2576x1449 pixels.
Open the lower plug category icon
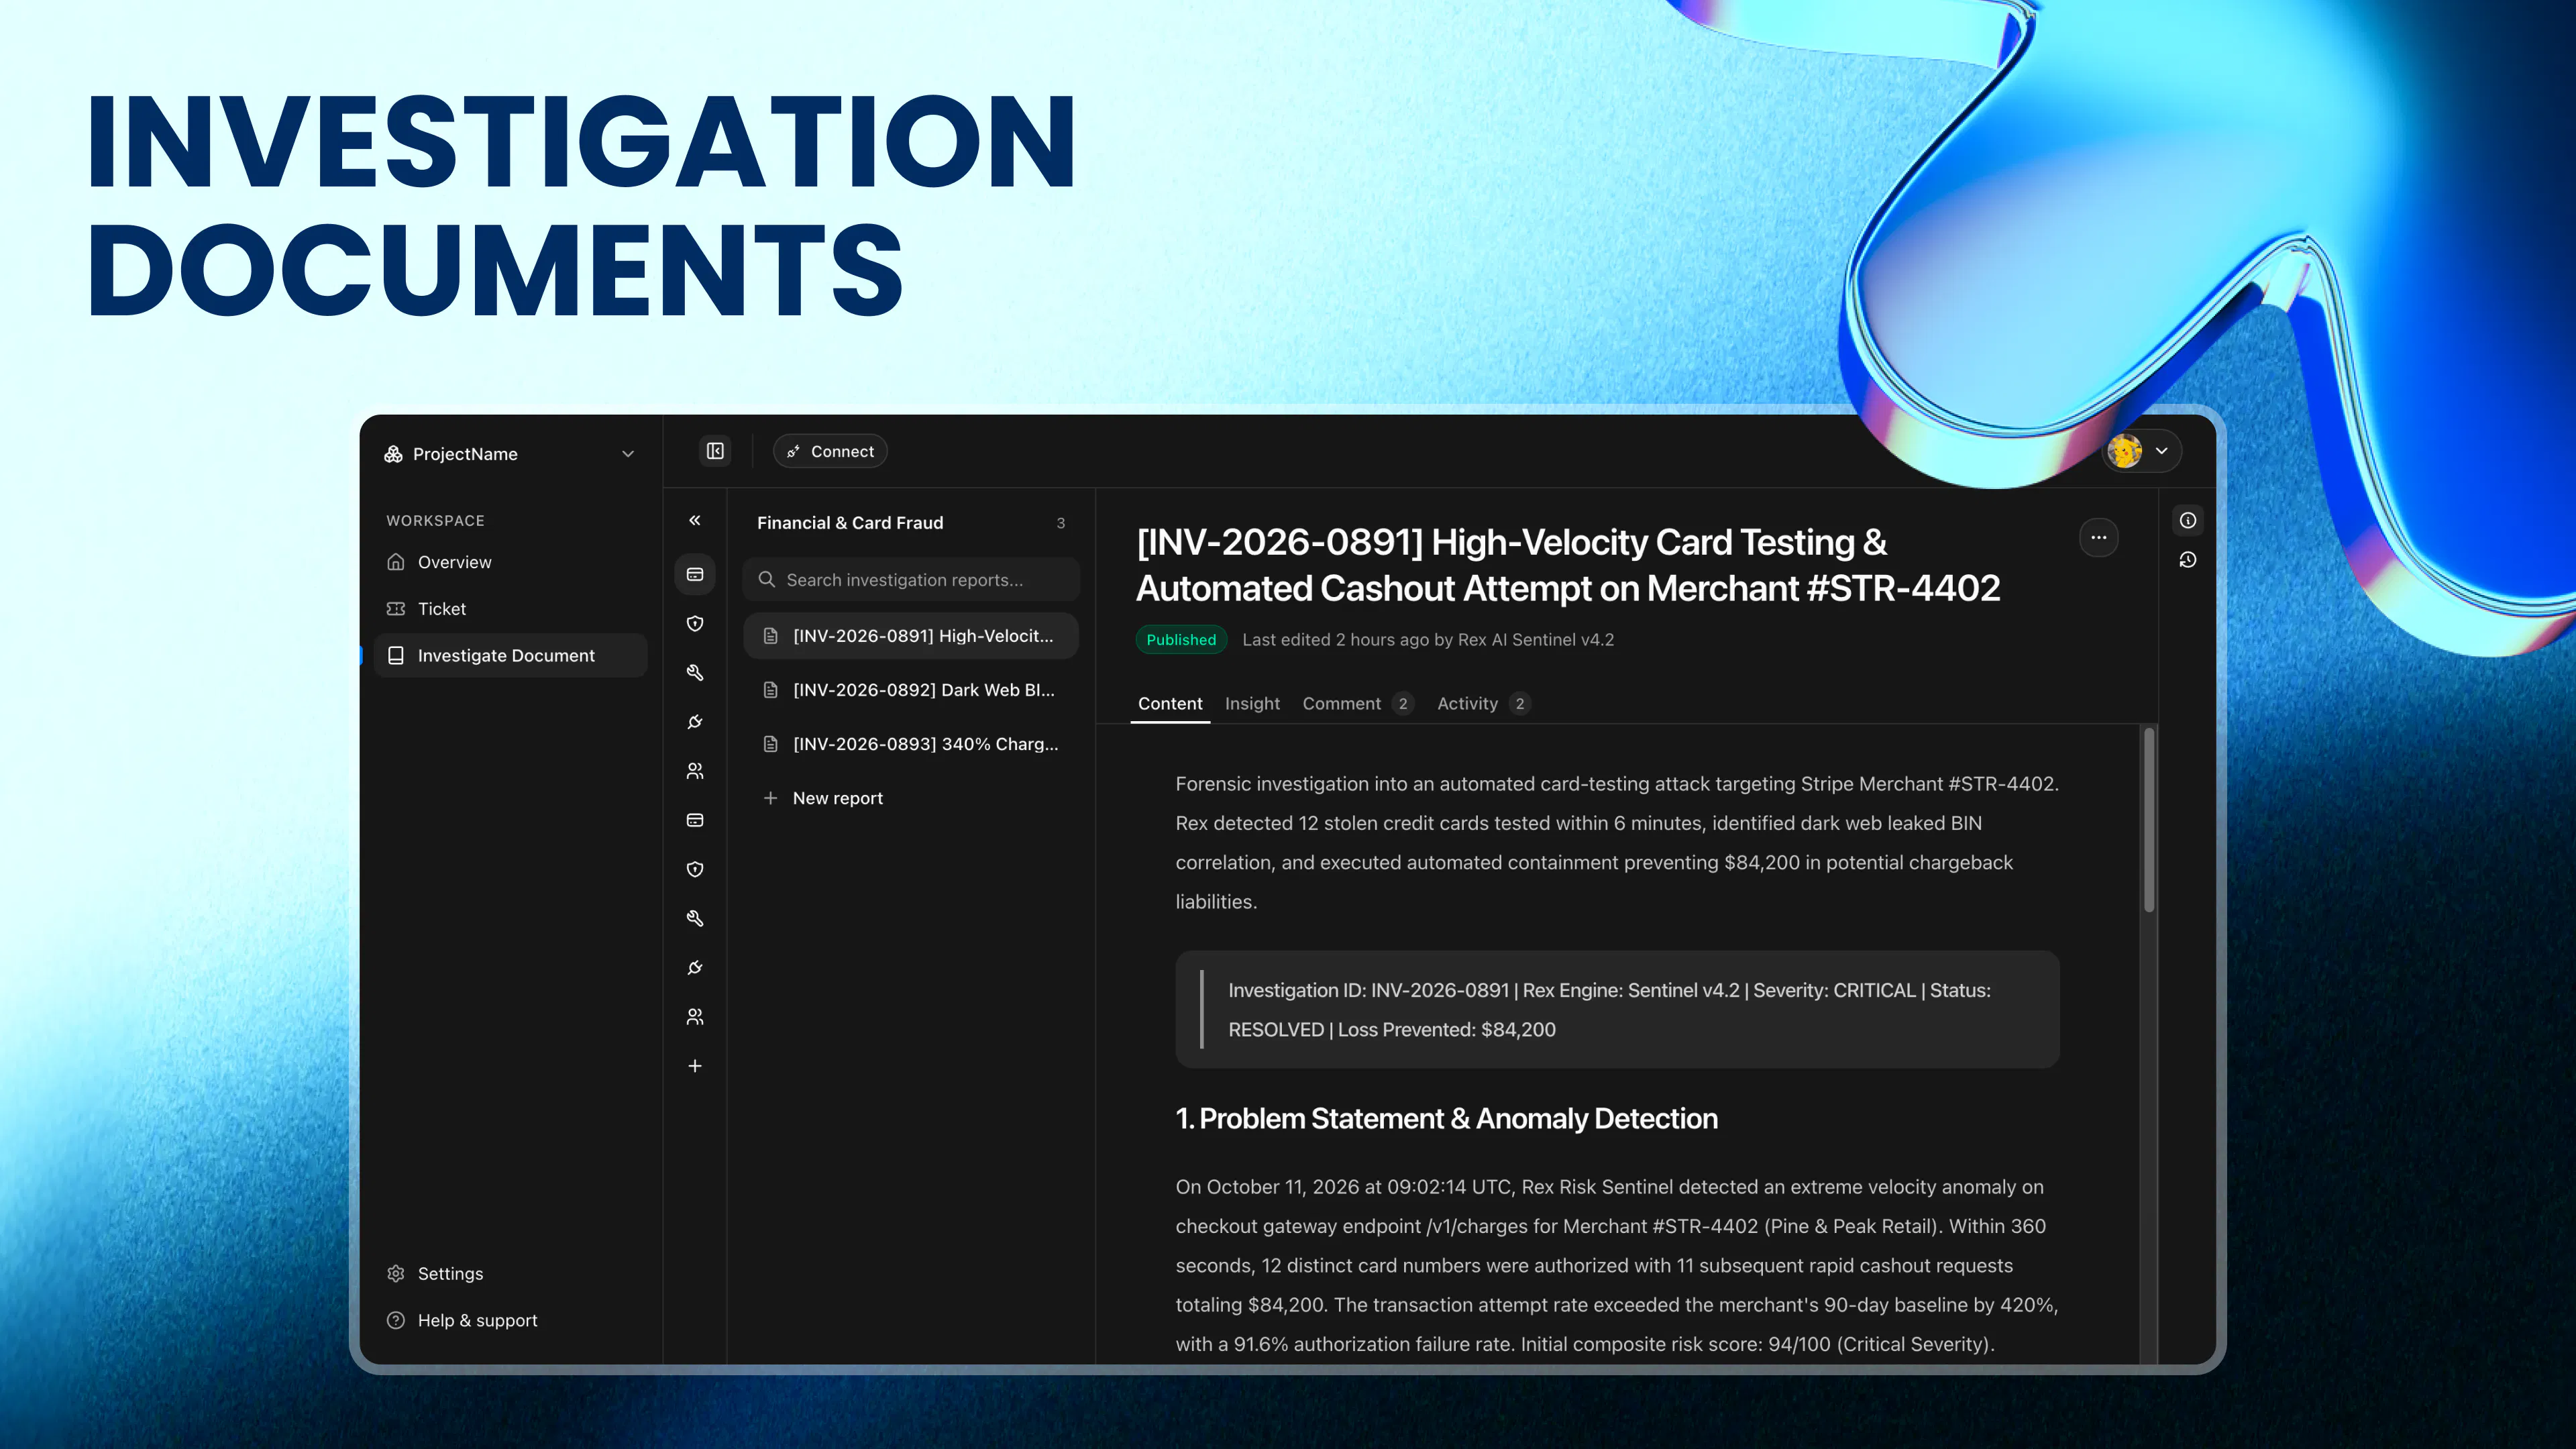(695, 967)
